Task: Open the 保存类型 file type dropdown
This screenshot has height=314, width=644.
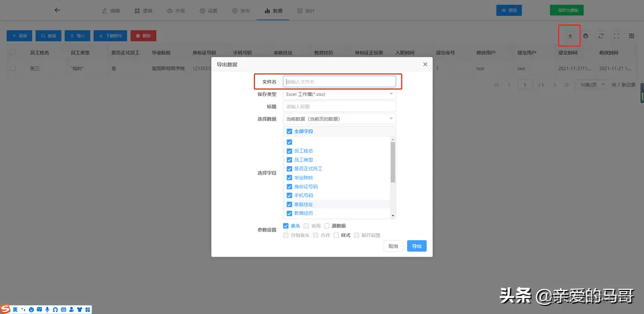Action: click(x=339, y=94)
